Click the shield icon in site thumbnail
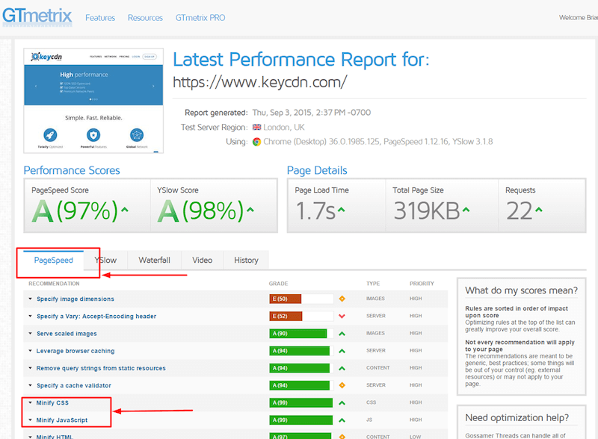598x439 pixels. (93, 135)
